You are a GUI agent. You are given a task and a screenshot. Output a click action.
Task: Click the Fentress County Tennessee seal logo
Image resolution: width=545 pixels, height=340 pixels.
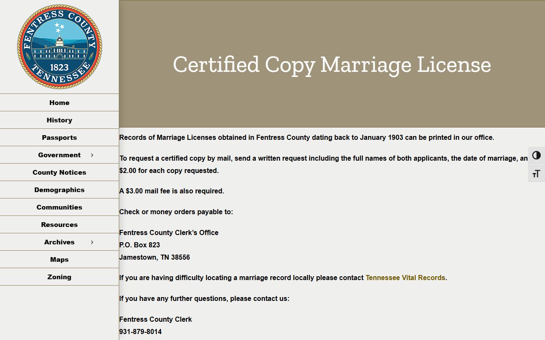[60, 47]
